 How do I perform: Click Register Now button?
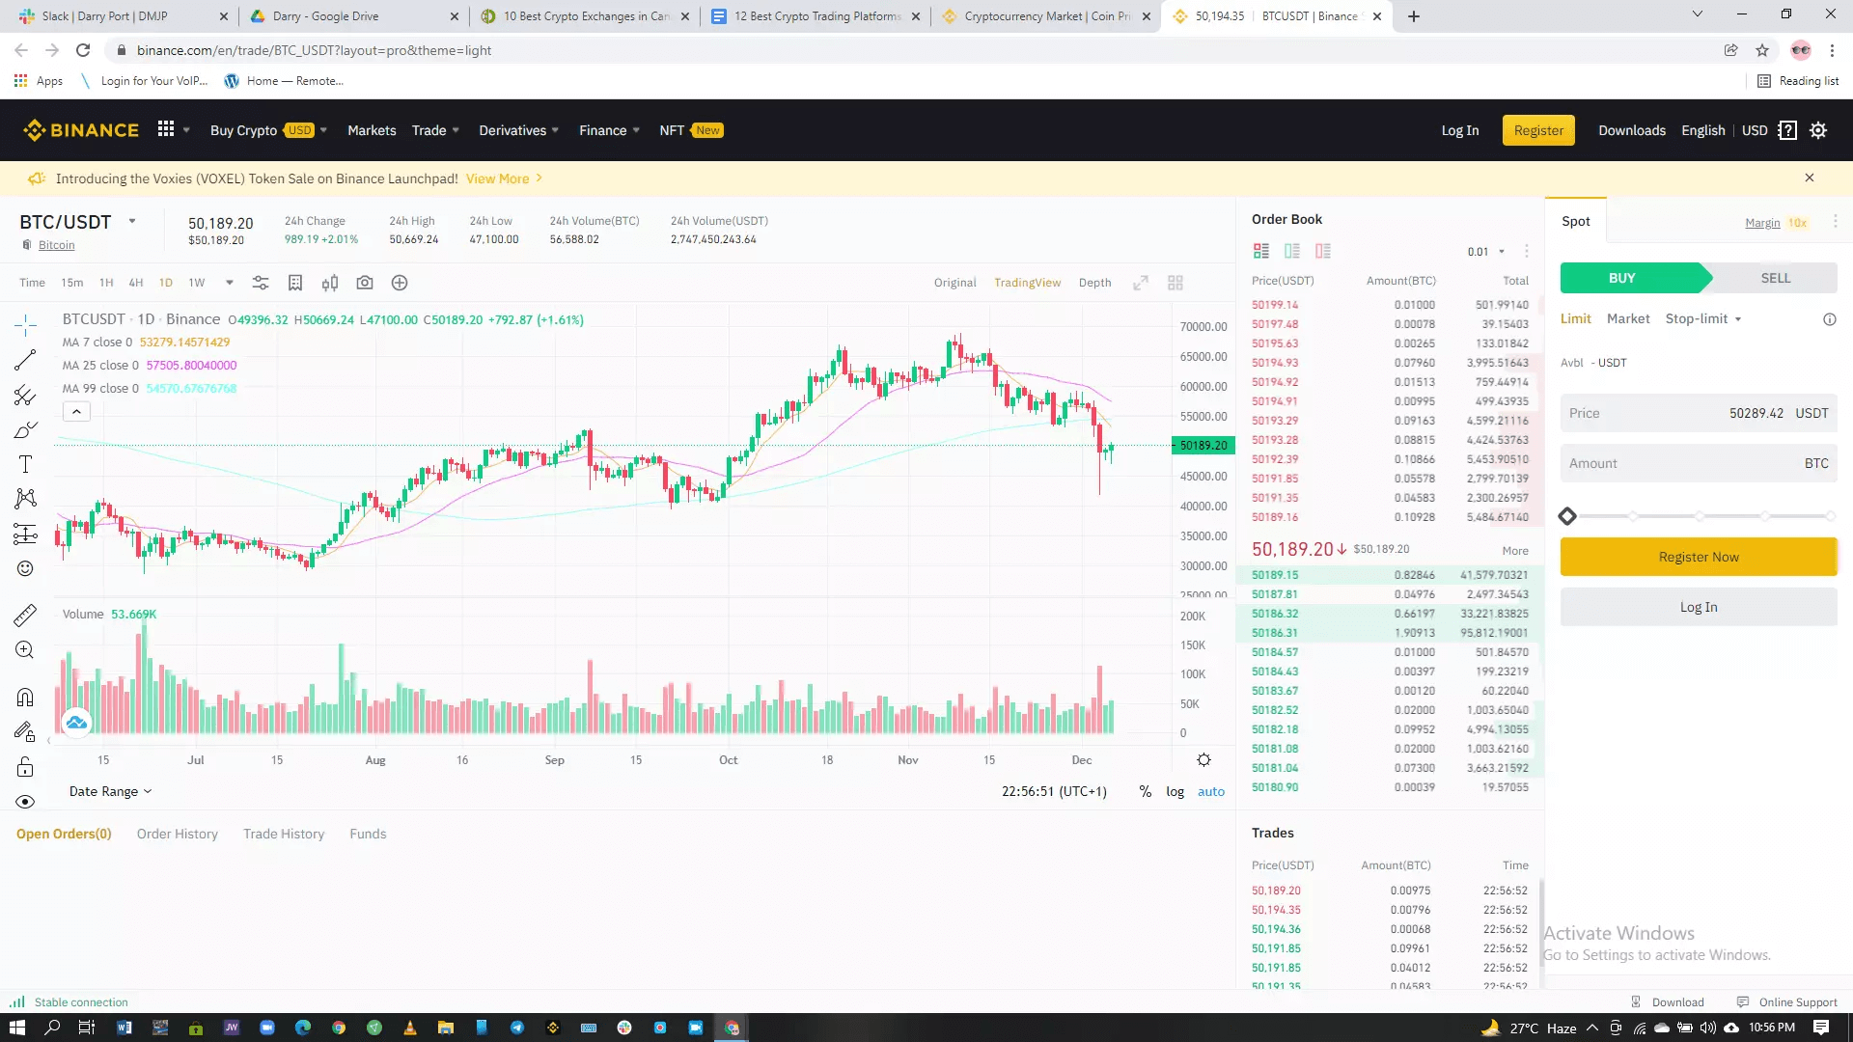click(x=1699, y=557)
